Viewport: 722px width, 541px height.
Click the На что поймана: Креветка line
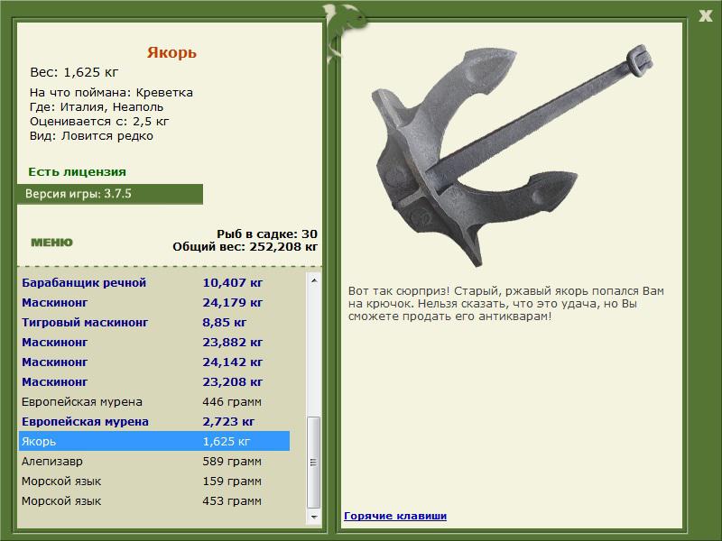[x=111, y=93]
